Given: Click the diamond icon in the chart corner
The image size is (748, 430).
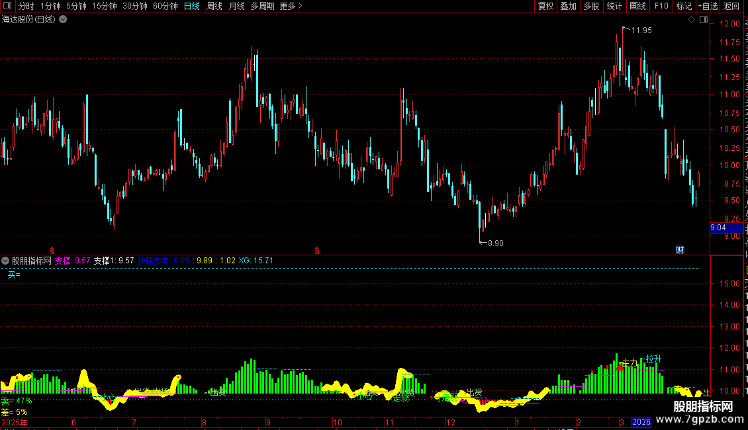Looking at the screenshot, I should [691, 20].
